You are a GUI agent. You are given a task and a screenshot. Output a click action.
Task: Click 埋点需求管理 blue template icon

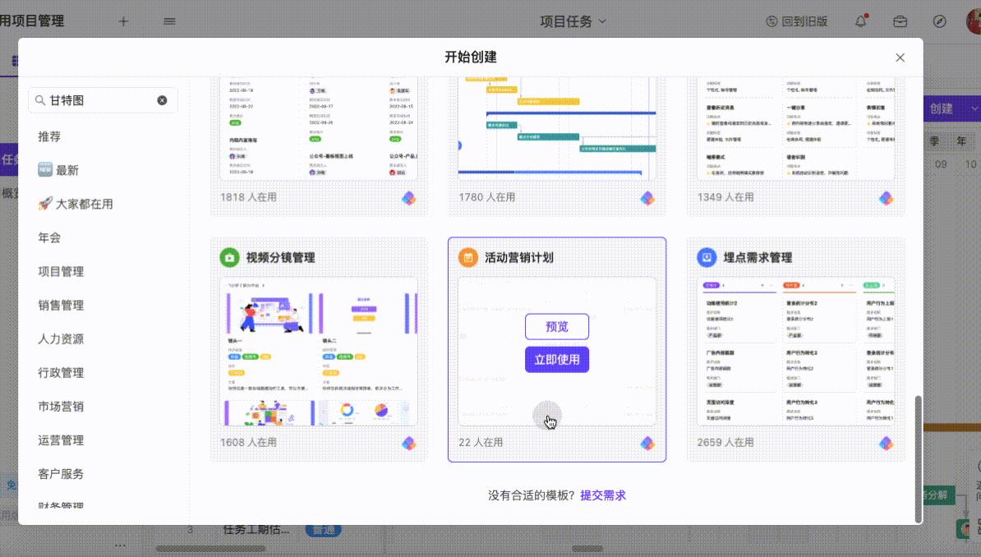(707, 257)
